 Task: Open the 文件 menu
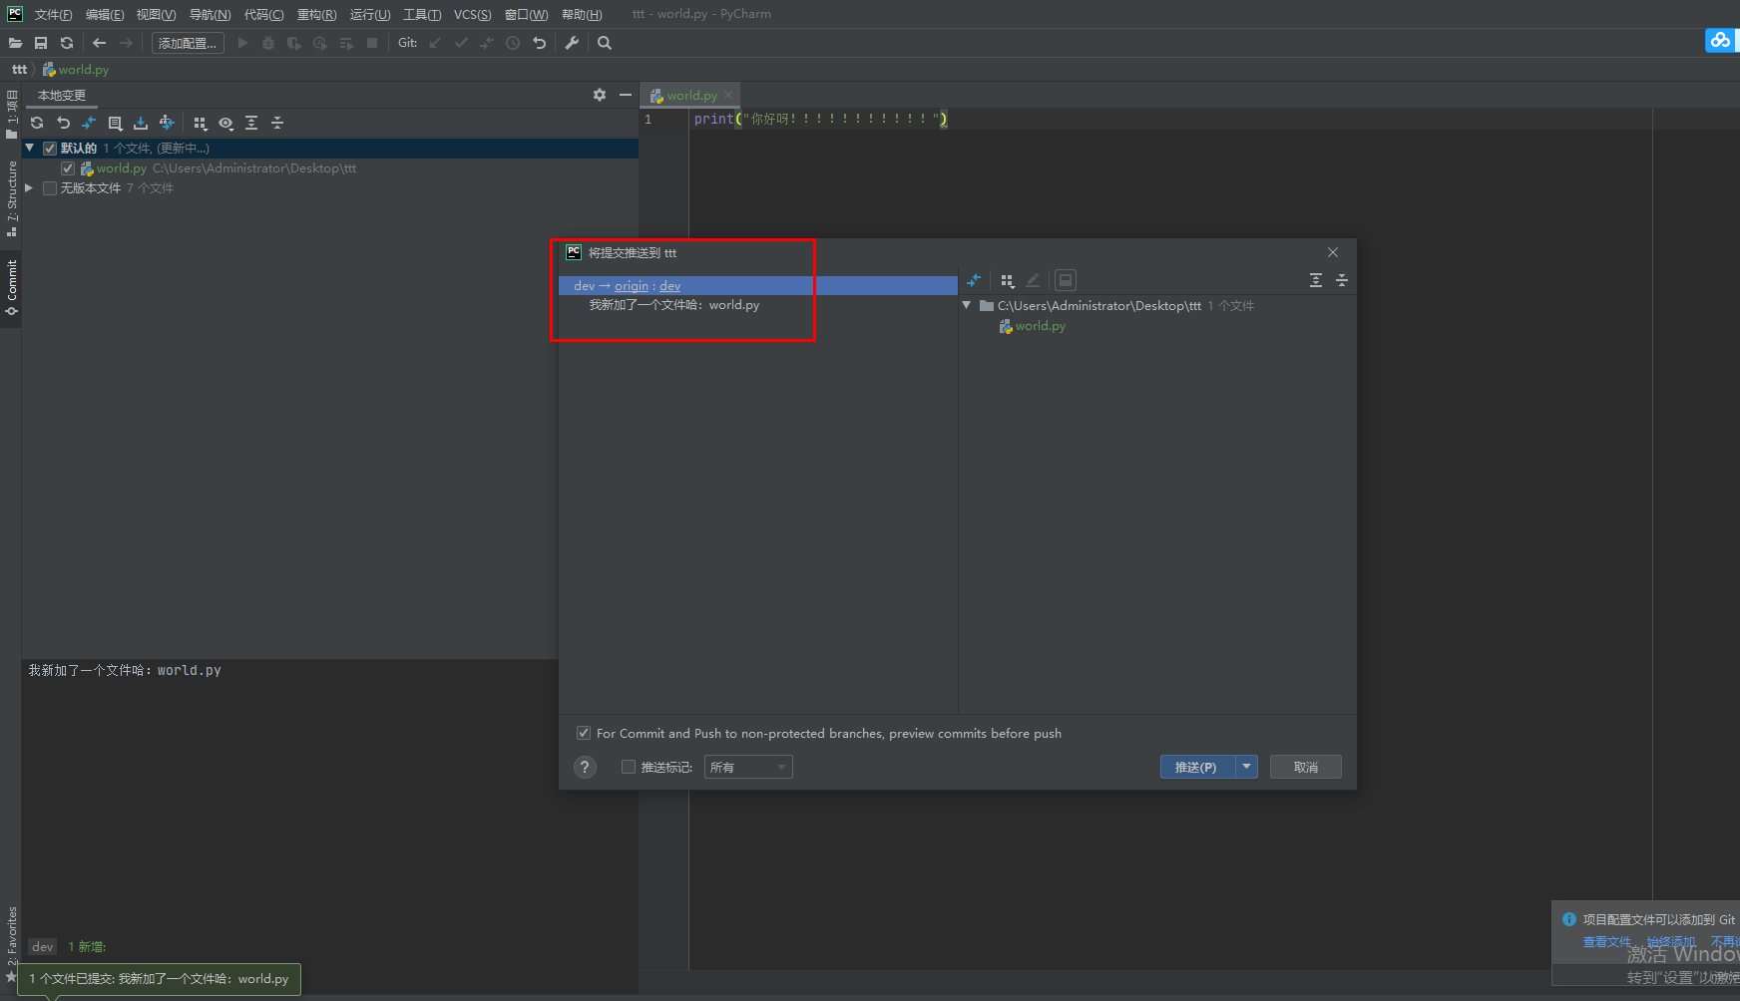53,14
